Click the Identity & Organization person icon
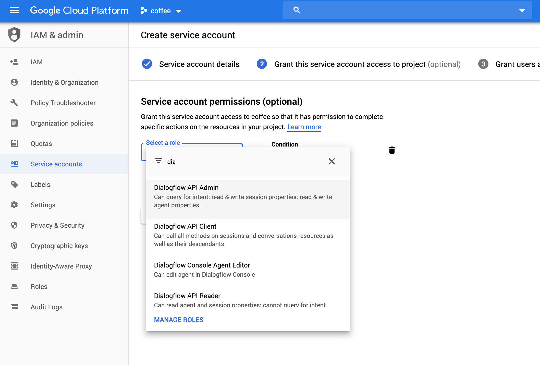The width and height of the screenshot is (540, 365). point(14,82)
